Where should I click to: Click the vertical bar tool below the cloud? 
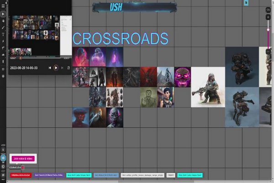pos(3,61)
